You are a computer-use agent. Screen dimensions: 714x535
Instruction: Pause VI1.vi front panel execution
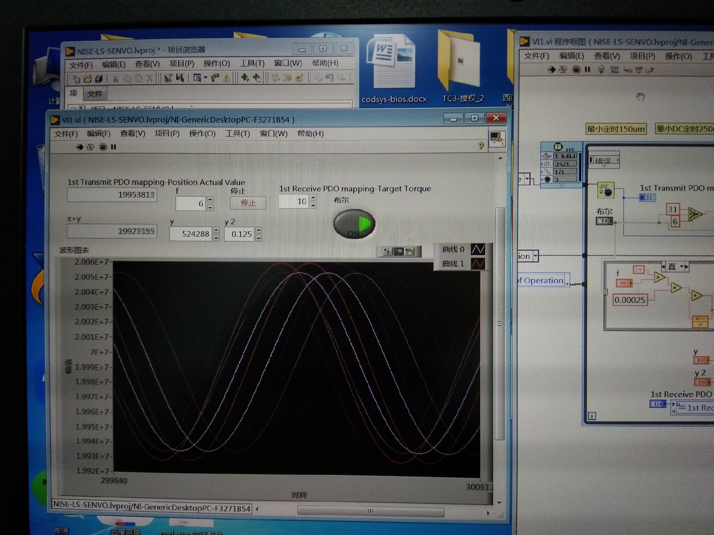click(114, 147)
